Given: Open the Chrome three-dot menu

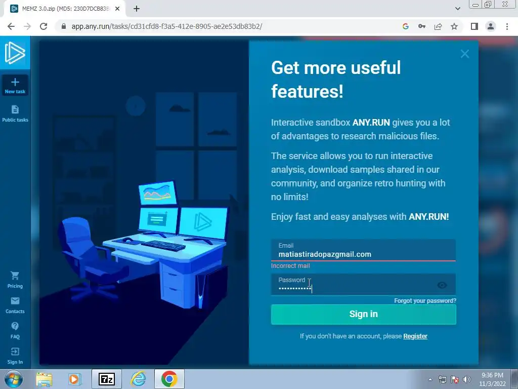Looking at the screenshot, I should [507, 26].
